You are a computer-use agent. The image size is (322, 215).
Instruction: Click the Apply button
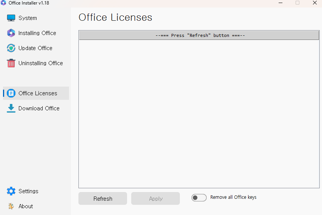[155, 198]
